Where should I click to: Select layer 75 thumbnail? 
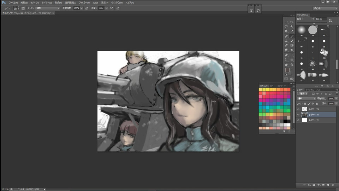point(304,109)
